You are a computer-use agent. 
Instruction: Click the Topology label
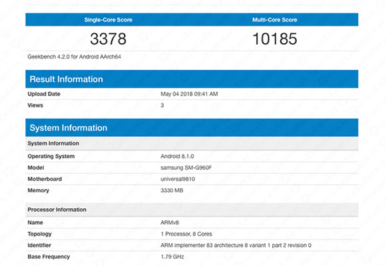pyautogui.click(x=39, y=234)
